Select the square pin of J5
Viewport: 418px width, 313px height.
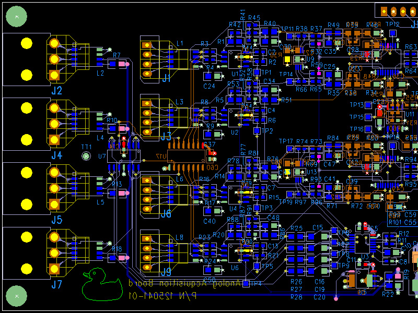[54, 204]
